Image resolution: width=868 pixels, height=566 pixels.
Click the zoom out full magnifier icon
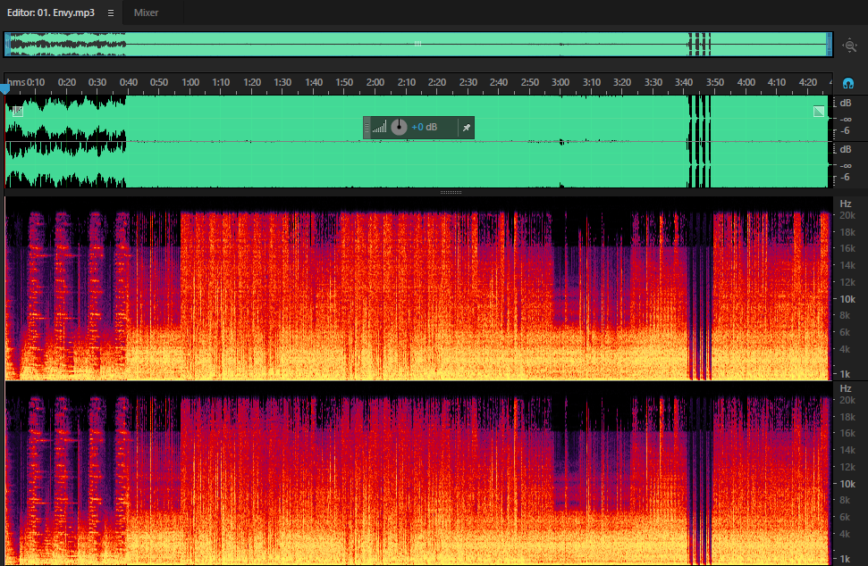pos(850,46)
